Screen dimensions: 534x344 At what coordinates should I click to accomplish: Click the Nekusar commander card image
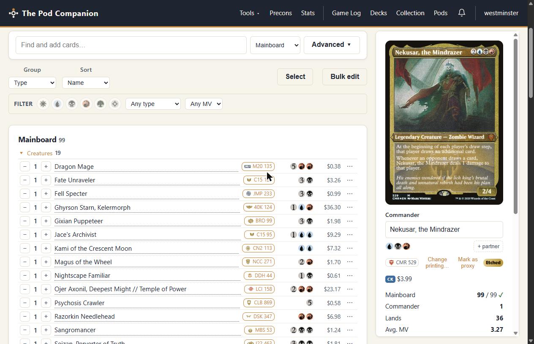point(444,122)
